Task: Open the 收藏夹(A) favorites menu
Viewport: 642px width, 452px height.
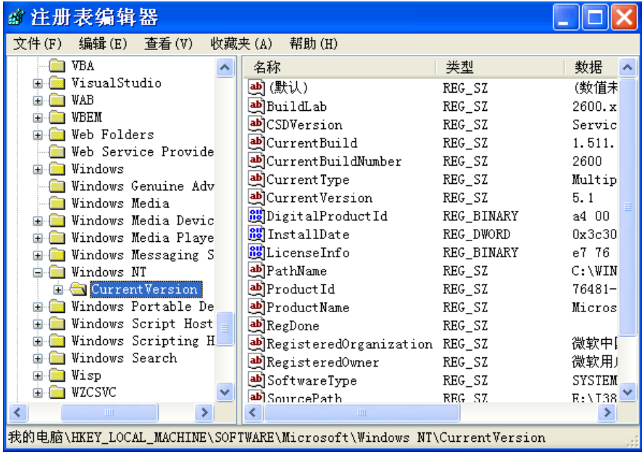Action: click(x=241, y=43)
